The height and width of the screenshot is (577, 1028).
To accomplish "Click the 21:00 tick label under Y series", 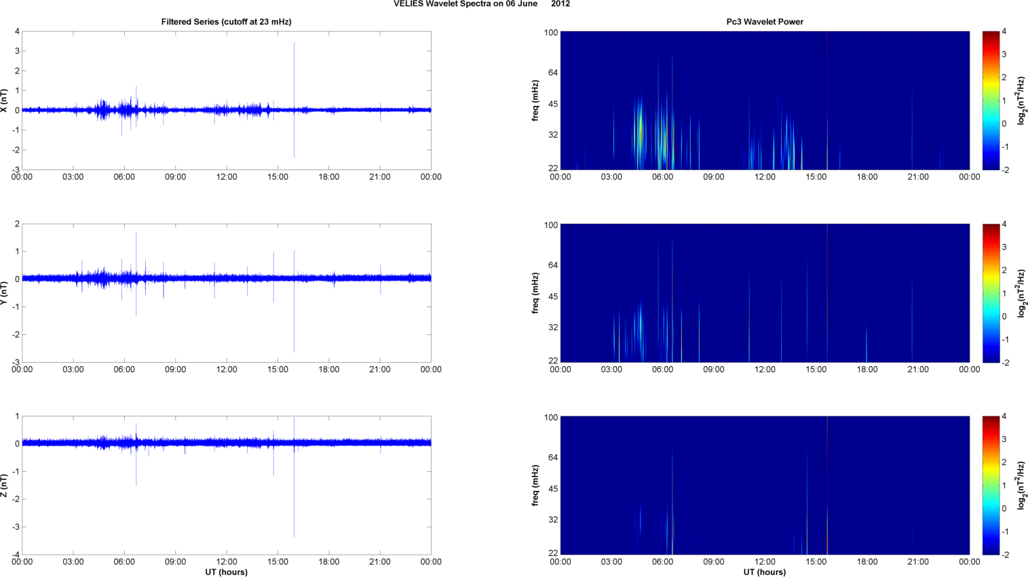I will click(380, 370).
